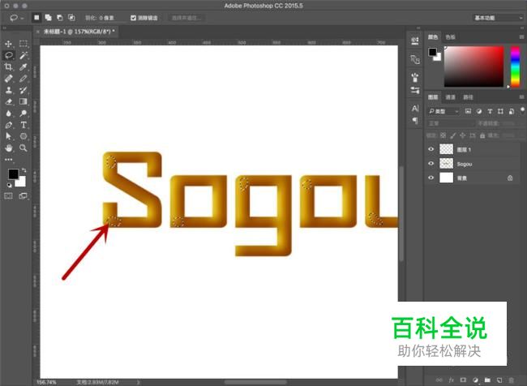Select the Blur tool
This screenshot has width=527, height=386.
pyautogui.click(x=8, y=114)
